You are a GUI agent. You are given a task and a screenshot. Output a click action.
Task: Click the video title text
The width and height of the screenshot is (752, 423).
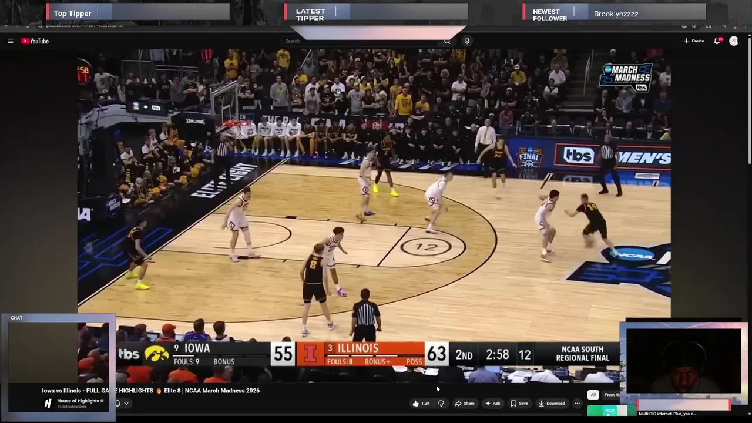[150, 391]
